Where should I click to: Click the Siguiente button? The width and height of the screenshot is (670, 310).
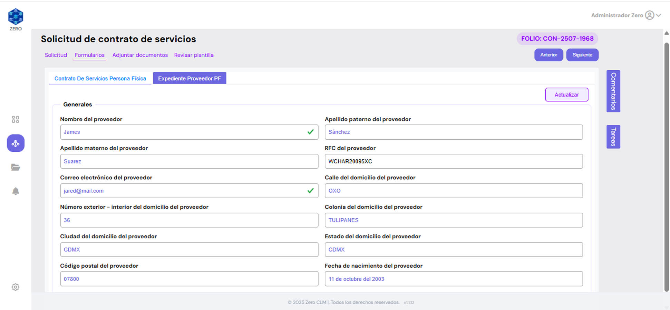click(x=582, y=55)
